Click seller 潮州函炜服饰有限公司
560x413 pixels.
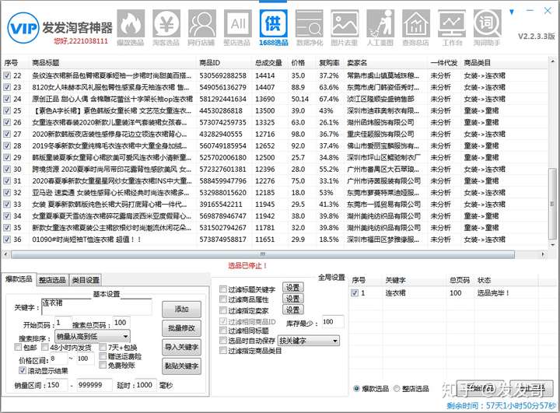click(380, 123)
